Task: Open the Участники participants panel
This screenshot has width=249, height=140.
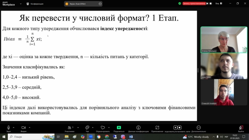Action: [70, 129]
